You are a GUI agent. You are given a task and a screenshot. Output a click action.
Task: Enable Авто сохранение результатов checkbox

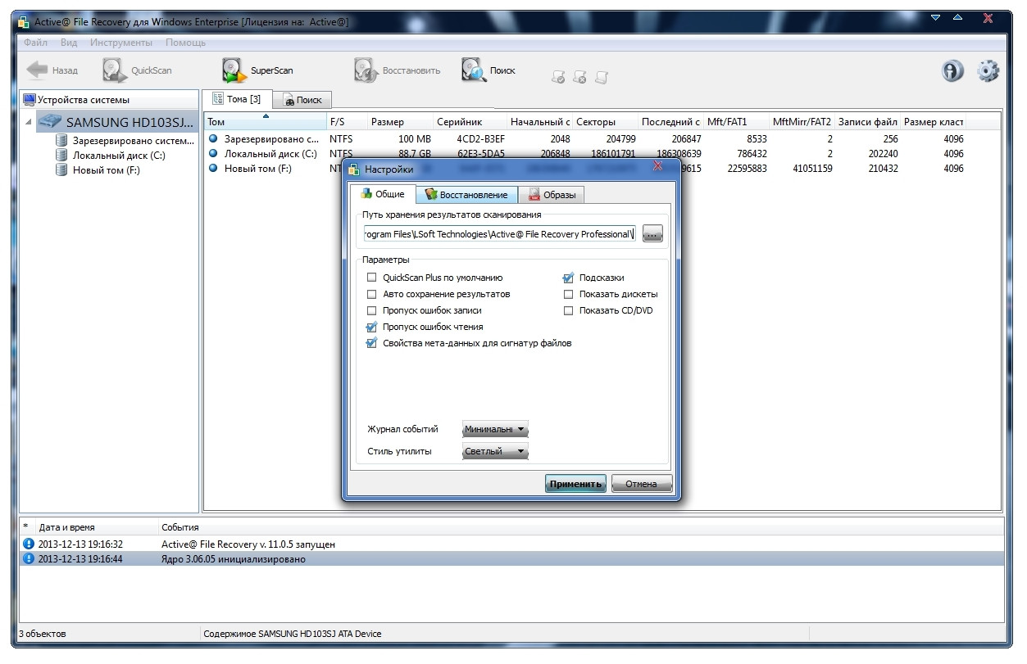click(x=372, y=294)
